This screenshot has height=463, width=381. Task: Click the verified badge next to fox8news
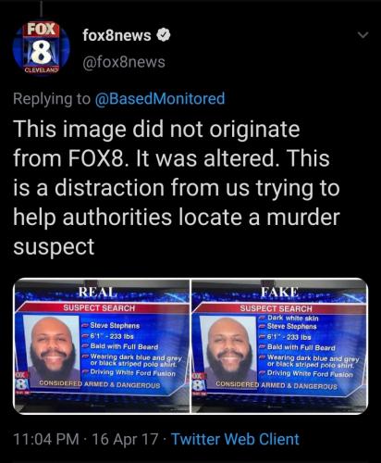pyautogui.click(x=164, y=35)
